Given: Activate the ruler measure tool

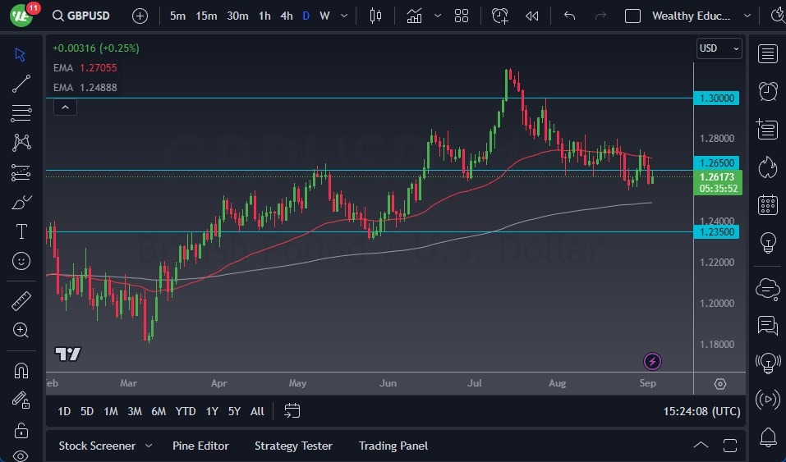Looking at the screenshot, I should click(x=21, y=301).
